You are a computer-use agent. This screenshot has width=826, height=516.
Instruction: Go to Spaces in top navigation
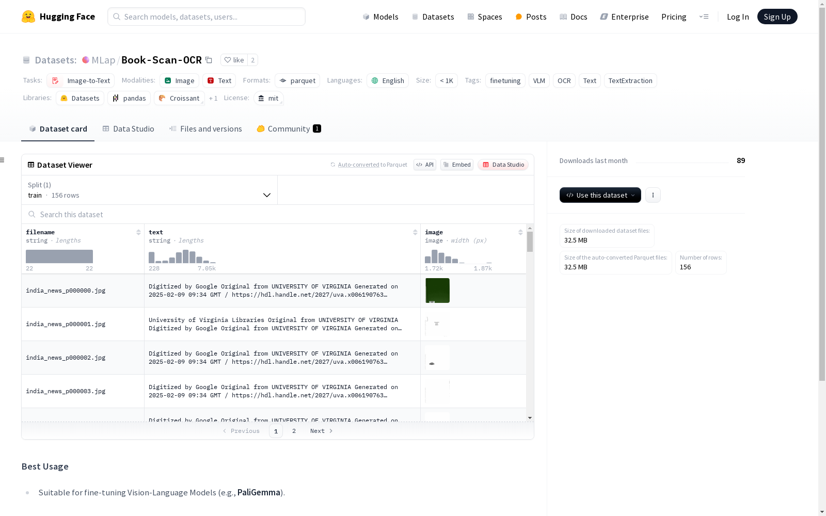(485, 17)
